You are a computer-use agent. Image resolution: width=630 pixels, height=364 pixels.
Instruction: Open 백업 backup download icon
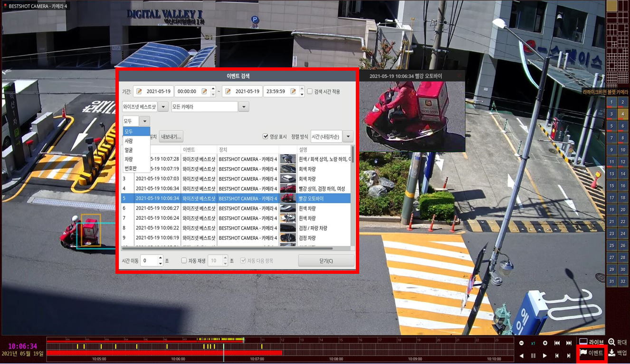(x=612, y=353)
